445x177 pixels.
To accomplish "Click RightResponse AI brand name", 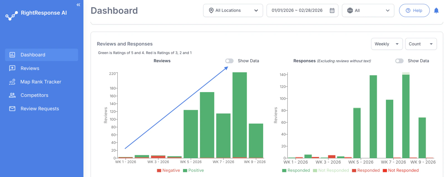I will click(x=44, y=13).
